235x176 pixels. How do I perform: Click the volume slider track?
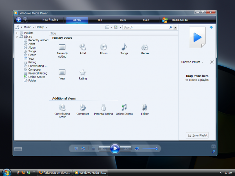pos(149,149)
